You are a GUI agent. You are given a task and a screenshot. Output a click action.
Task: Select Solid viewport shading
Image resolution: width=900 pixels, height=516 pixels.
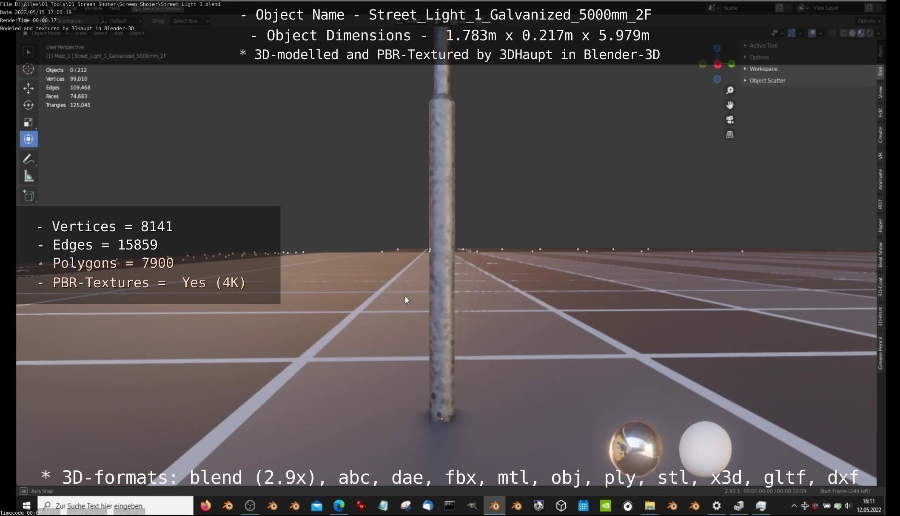click(852, 33)
